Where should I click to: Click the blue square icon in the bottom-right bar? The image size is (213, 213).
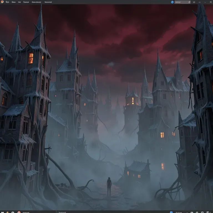pos(171,212)
